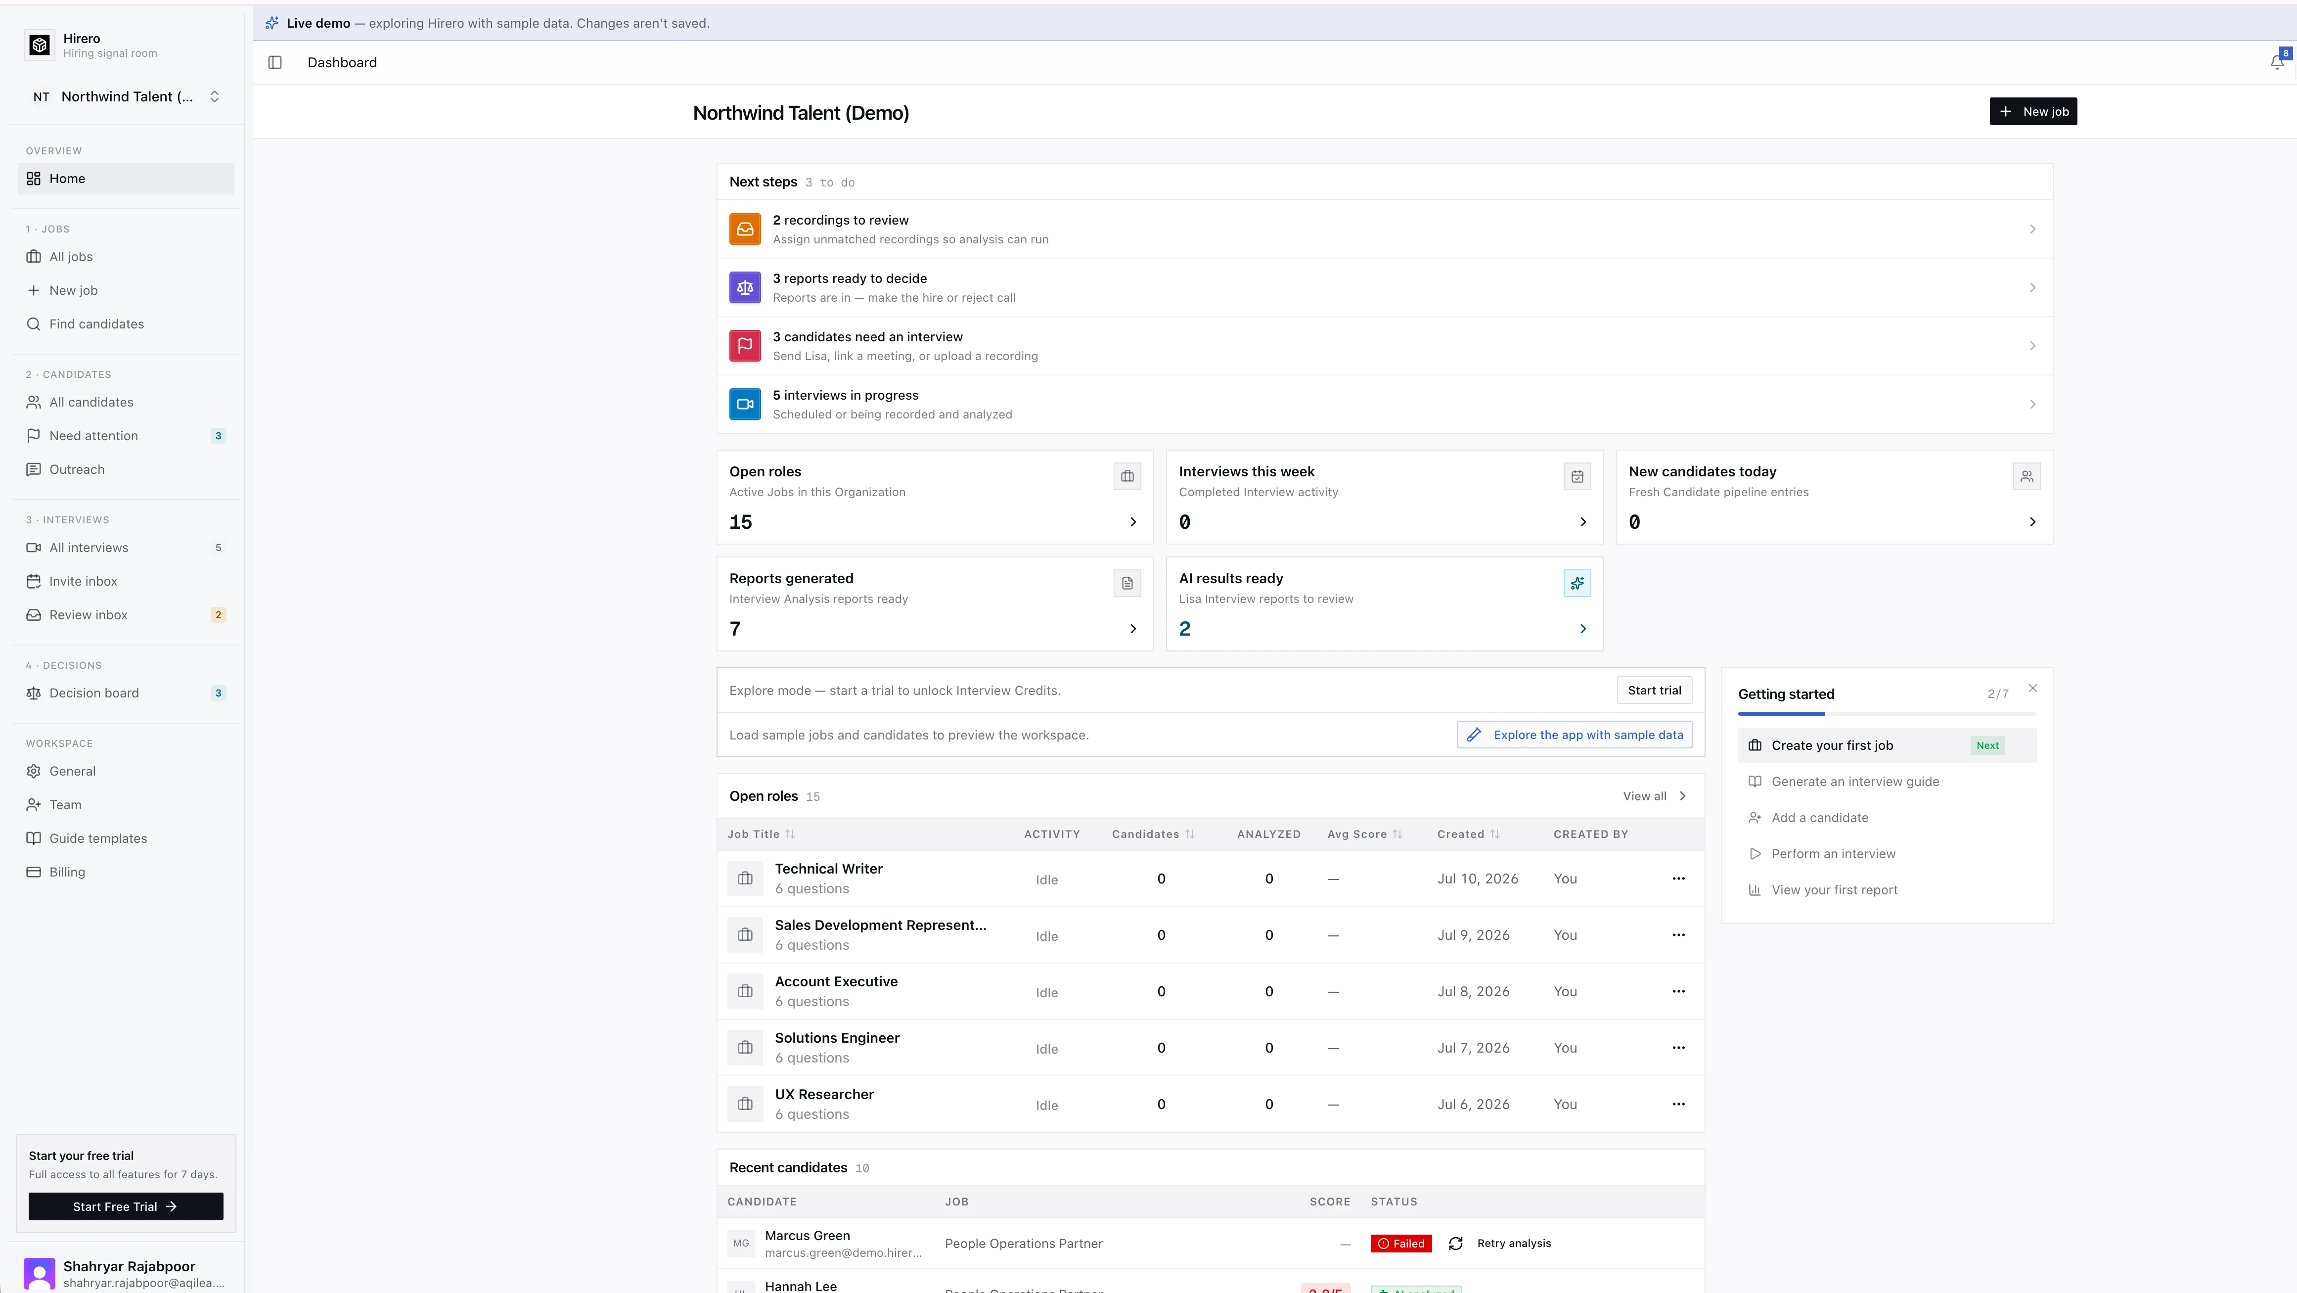Click the document icon on Reports generated card

1127,583
